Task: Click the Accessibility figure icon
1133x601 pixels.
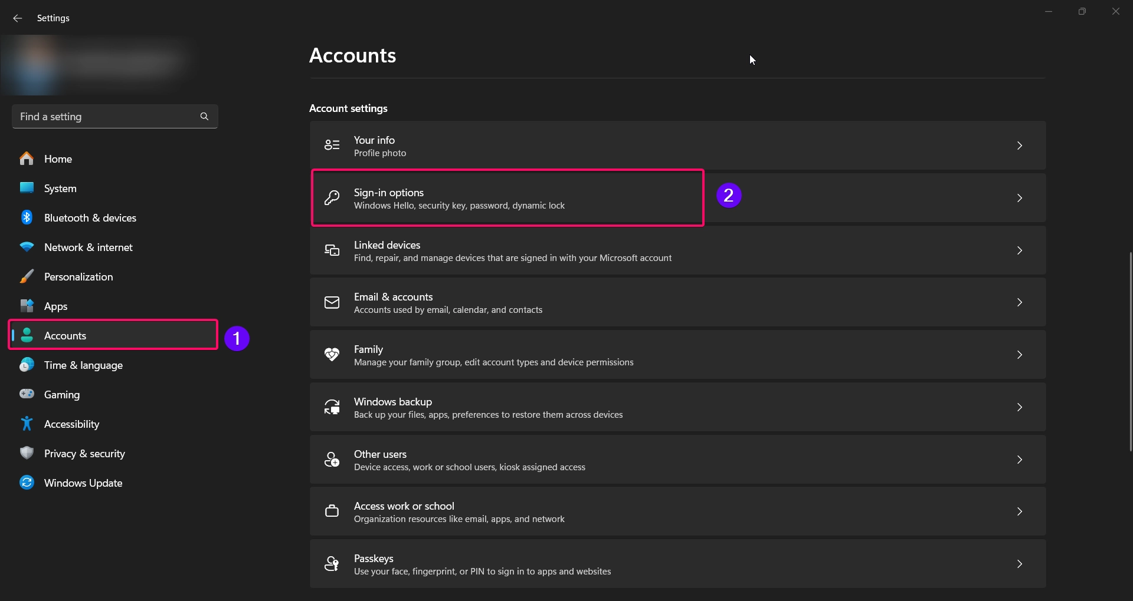Action: (27, 424)
